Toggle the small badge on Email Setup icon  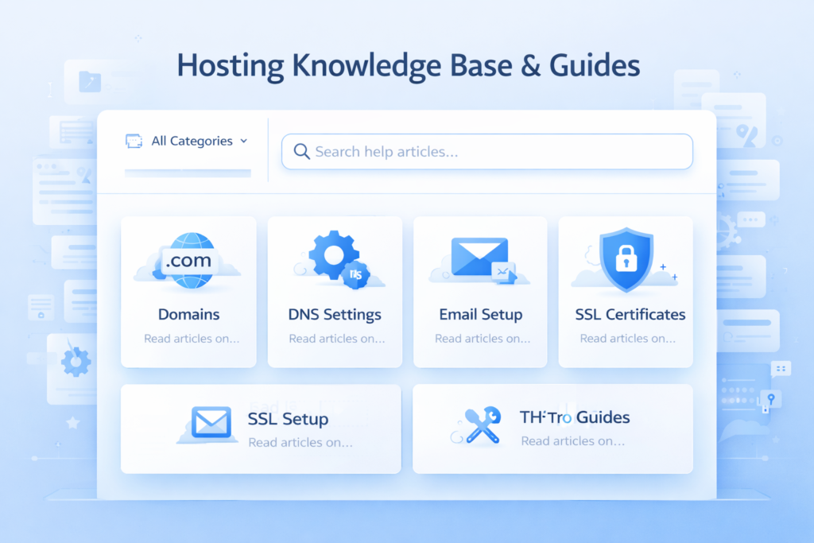tap(504, 272)
